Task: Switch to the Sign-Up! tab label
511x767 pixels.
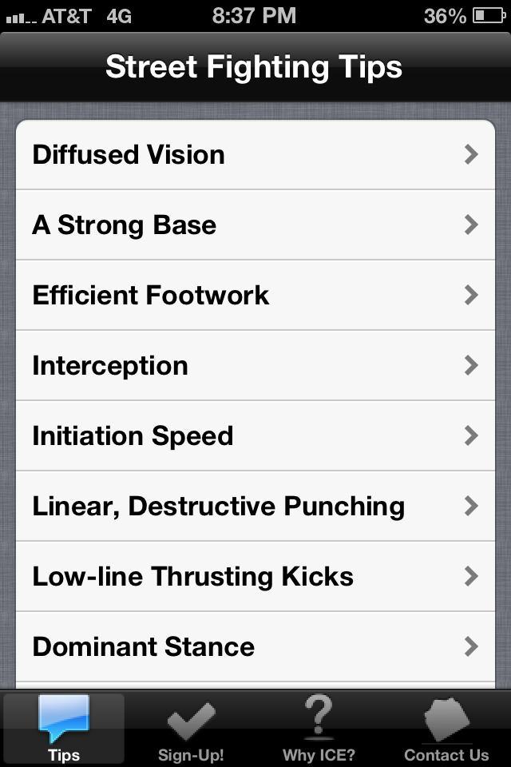Action: click(191, 755)
